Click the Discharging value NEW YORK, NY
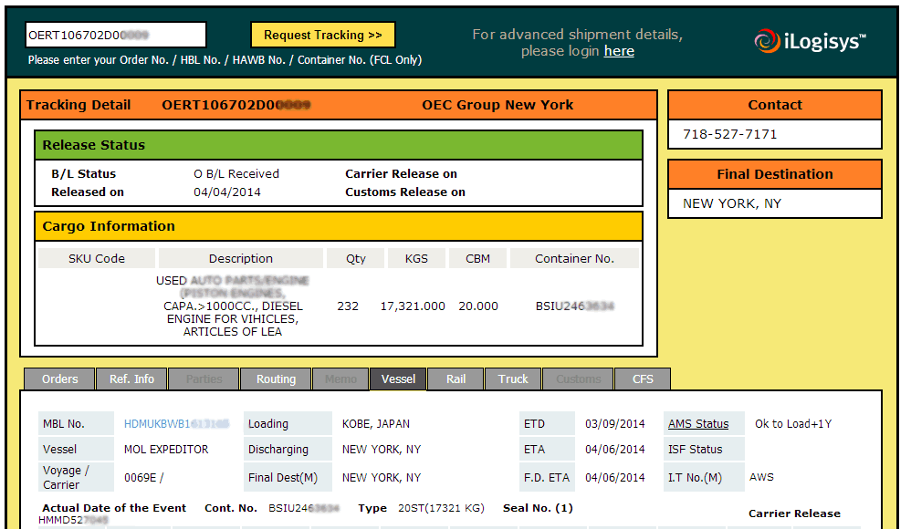Image resolution: width=911 pixels, height=529 pixels. tap(382, 450)
